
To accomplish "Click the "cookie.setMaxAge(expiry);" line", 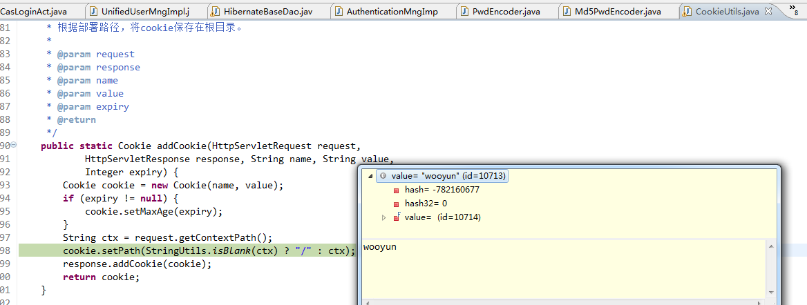I will point(154,211).
